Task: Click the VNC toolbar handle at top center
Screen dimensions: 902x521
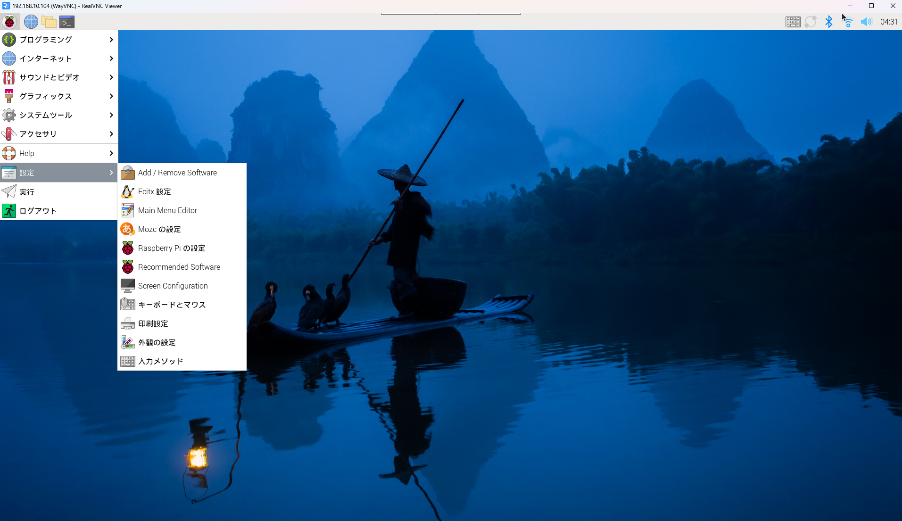Action: (451, 13)
